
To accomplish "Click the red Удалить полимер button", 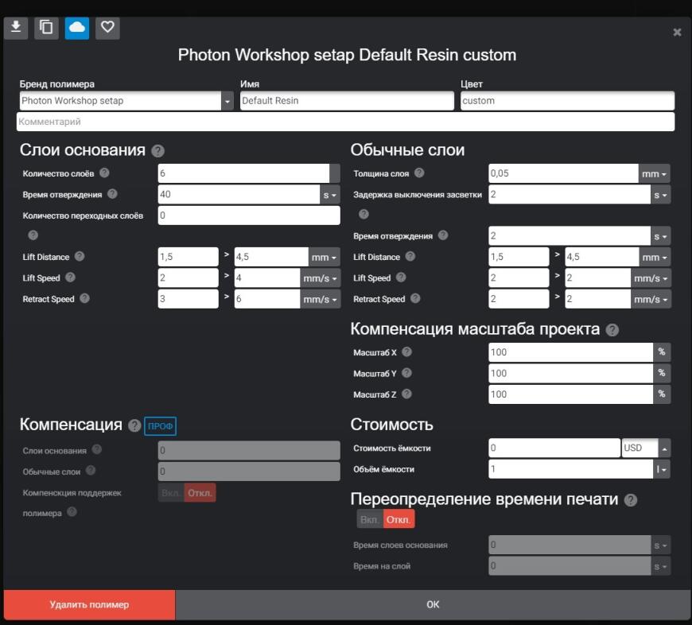I will (90, 604).
